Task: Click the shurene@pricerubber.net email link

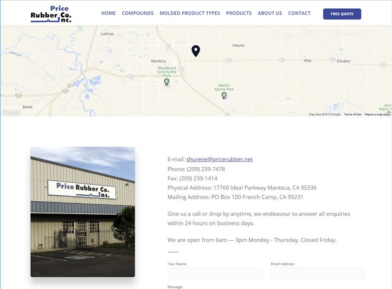Action: point(219,159)
